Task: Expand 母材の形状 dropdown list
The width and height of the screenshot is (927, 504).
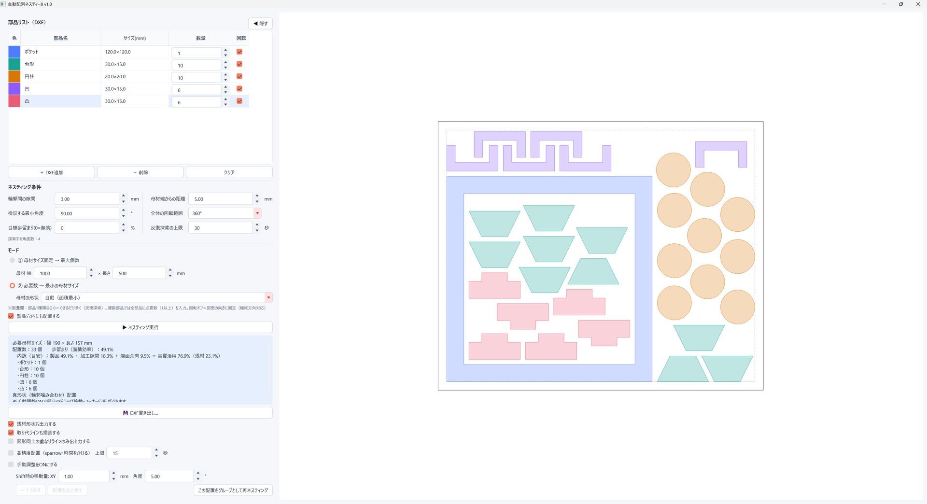Action: click(x=157, y=297)
